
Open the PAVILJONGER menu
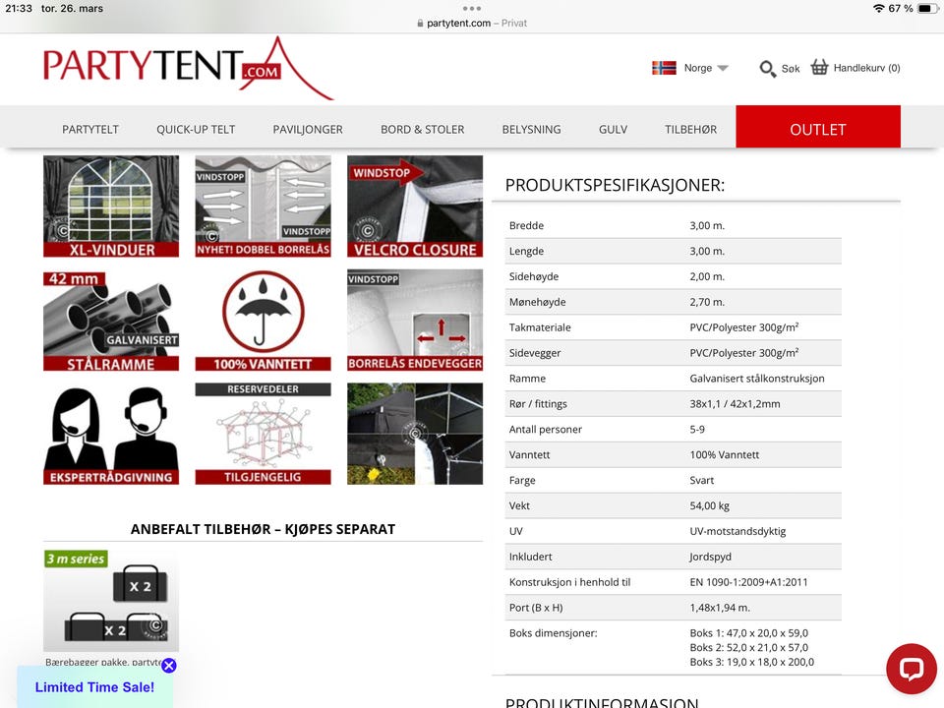(x=308, y=130)
